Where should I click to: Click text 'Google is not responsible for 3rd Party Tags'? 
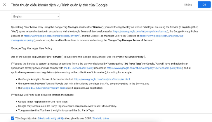tap(43, 102)
